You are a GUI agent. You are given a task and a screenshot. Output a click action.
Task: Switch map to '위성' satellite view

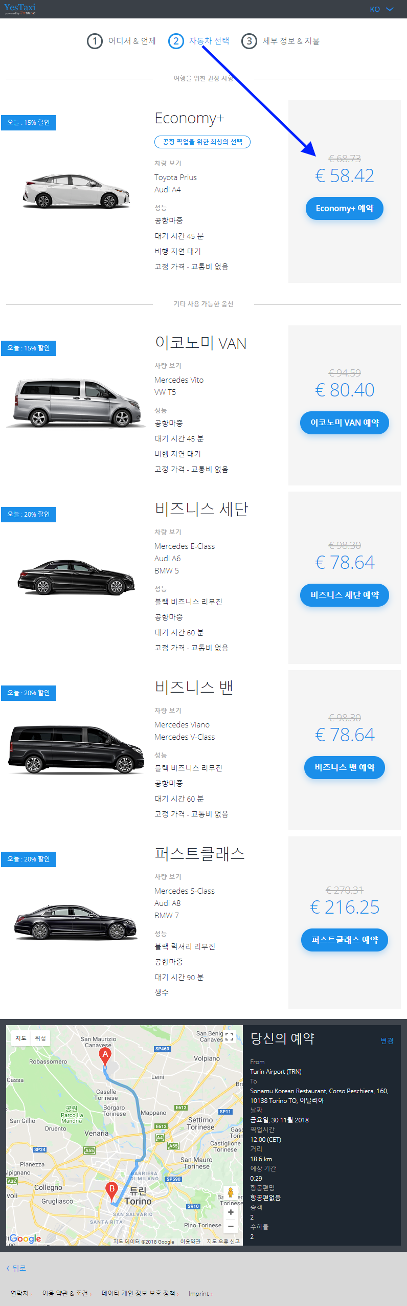coord(40,1038)
